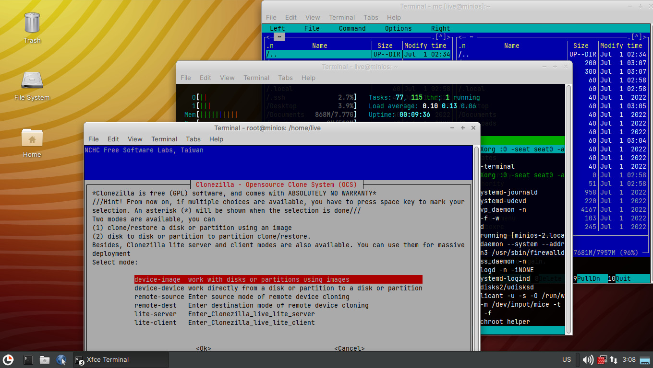This screenshot has height=368, width=653.
Task: Click the volume speaker tray icon
Action: click(x=587, y=359)
